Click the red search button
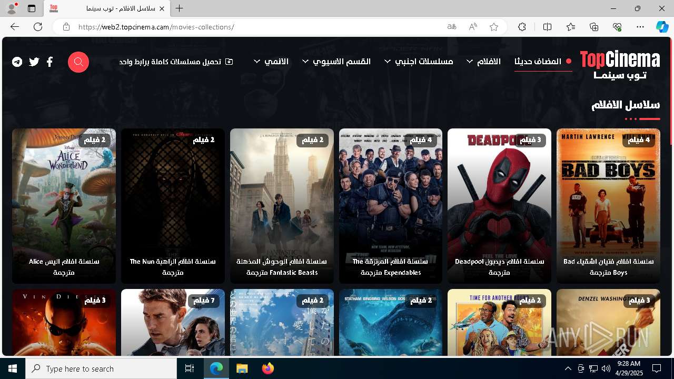674x379 pixels. coord(78,62)
